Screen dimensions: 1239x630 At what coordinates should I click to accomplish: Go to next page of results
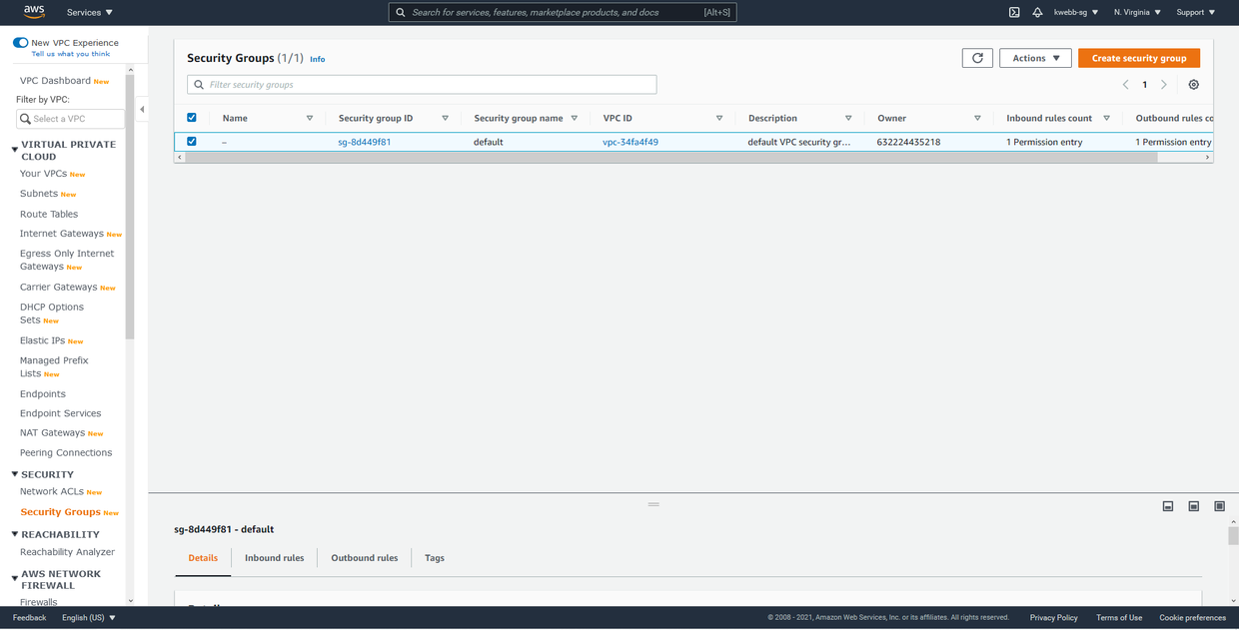tap(1164, 85)
